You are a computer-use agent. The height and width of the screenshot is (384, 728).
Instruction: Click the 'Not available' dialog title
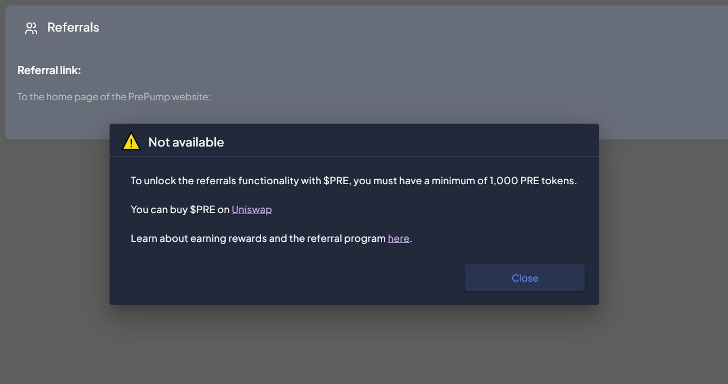[x=186, y=142]
